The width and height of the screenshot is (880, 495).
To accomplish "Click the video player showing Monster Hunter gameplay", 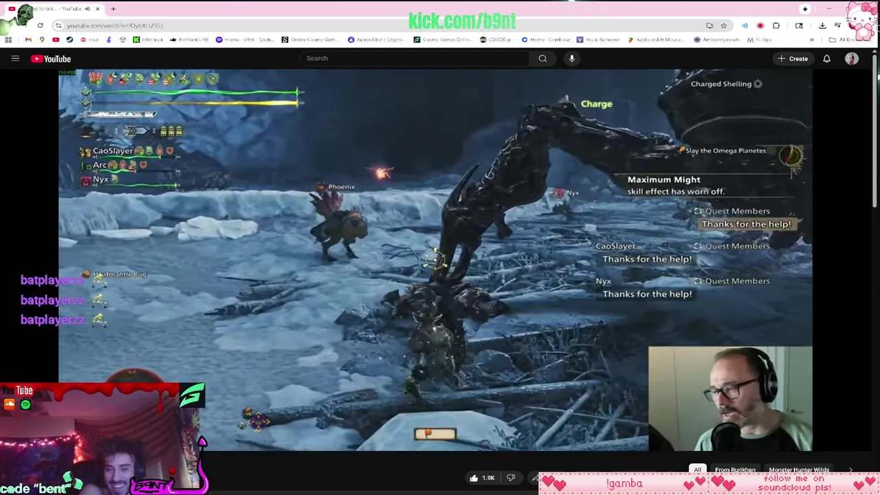I will 435,260.
